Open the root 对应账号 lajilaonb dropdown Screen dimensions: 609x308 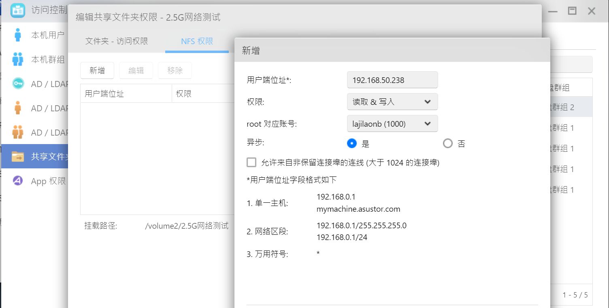click(x=392, y=123)
